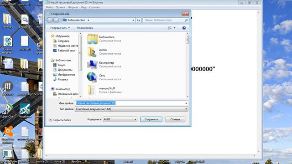Click the Сохранить button

[151, 119]
